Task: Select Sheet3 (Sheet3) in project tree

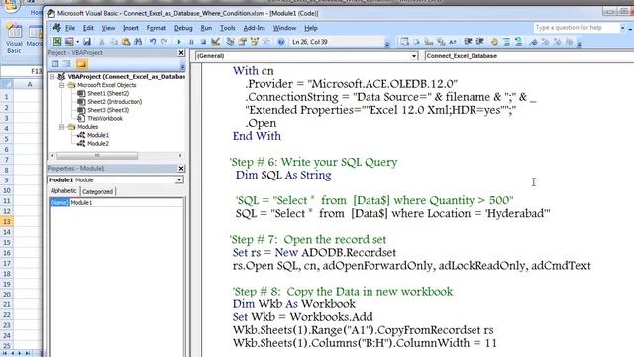Action: (x=108, y=110)
